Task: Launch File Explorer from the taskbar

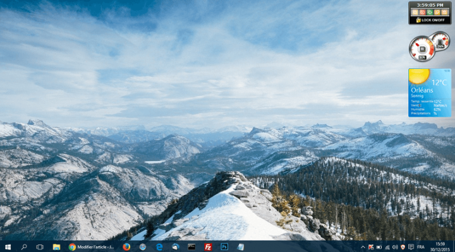Action: click(56, 247)
